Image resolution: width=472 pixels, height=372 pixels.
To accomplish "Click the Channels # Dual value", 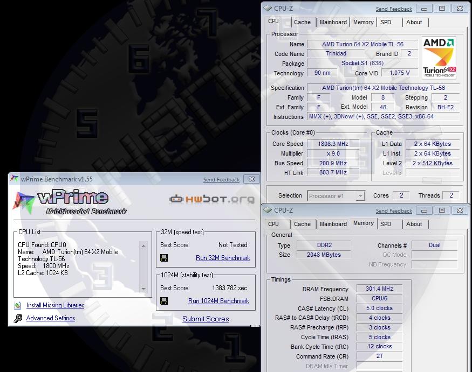I will coord(434,245).
